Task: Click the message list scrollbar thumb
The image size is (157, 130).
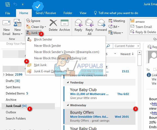Action: [139, 60]
